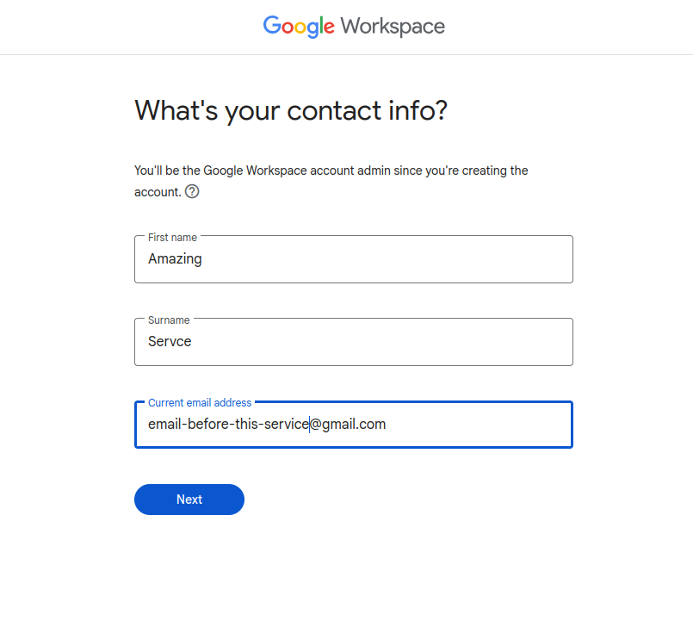Screen dimensions: 693x627
Task: Place cursor on the text "Amazing"
Action: (175, 259)
